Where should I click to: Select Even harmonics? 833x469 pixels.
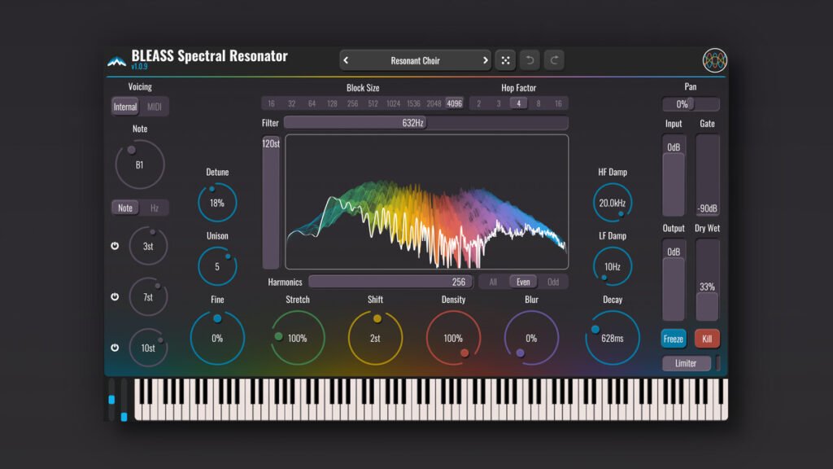[523, 282]
